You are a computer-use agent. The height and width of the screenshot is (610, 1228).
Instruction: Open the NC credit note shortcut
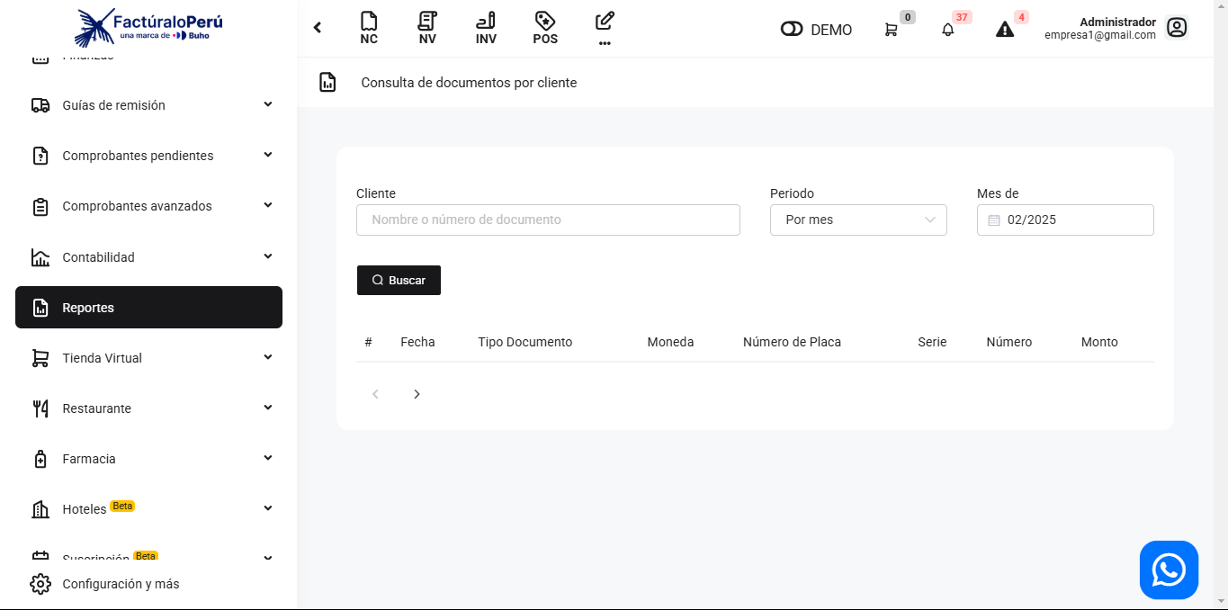coord(369,28)
